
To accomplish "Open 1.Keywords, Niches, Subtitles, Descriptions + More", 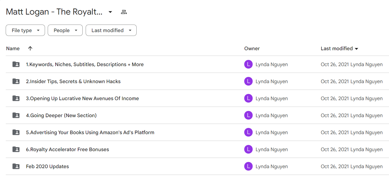I will 85,65.
